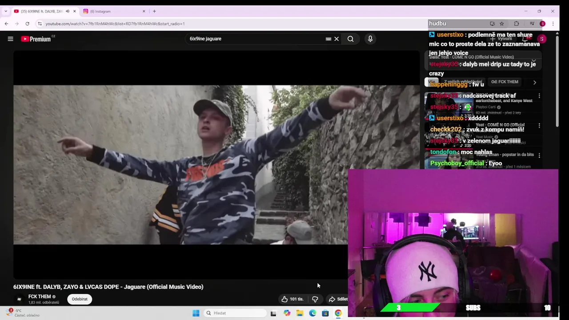Open the weather widget showing -5°C
Image resolution: width=569 pixels, height=320 pixels.
point(23,313)
